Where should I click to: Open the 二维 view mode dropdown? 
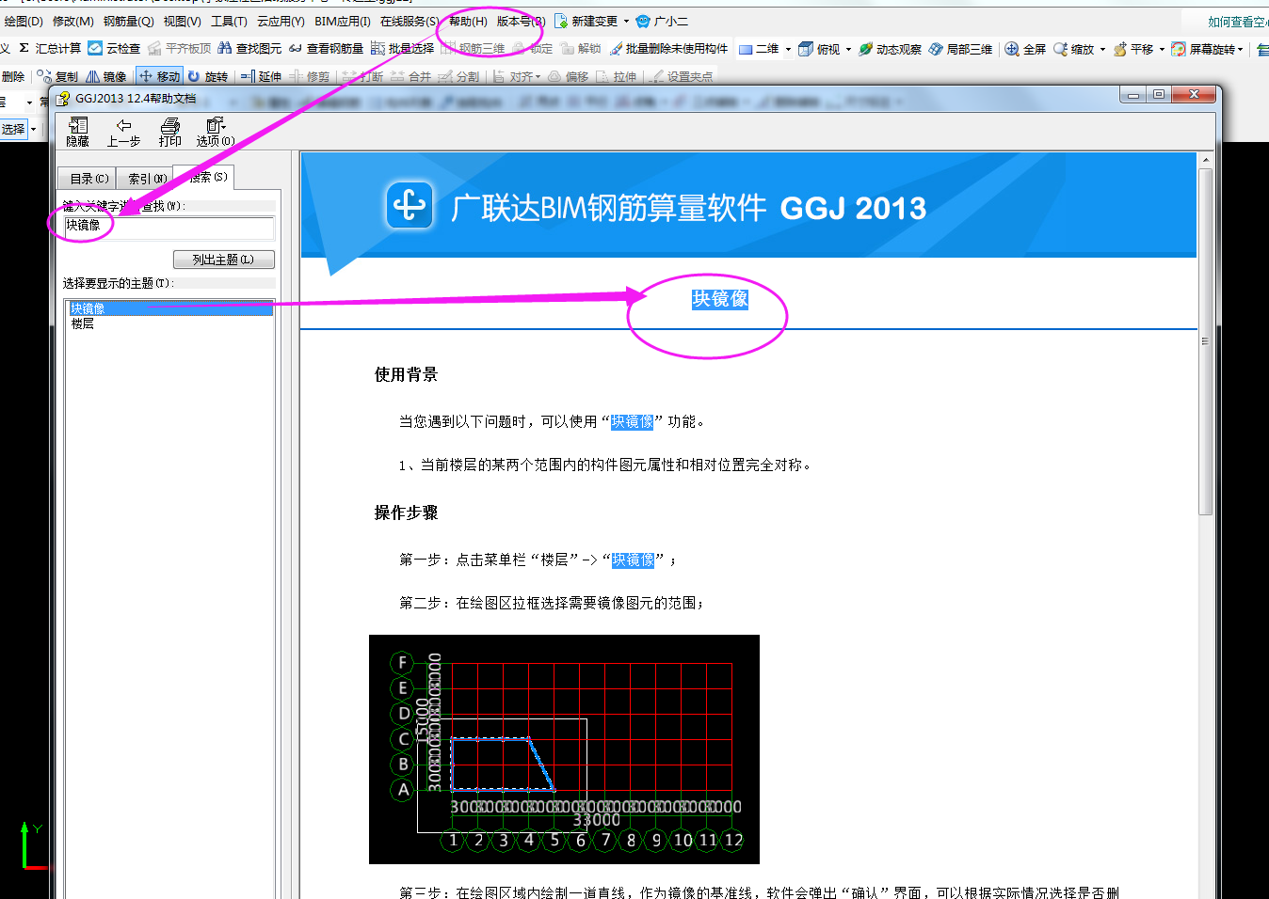pos(788,49)
